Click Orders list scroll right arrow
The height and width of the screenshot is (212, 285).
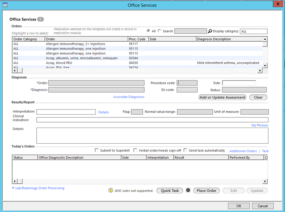[260, 70]
